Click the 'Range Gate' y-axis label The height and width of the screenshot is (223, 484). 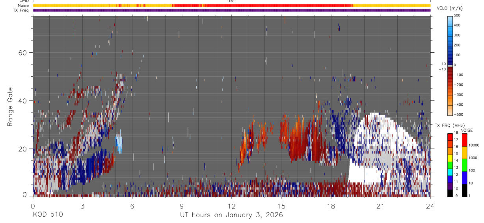click(x=10, y=107)
